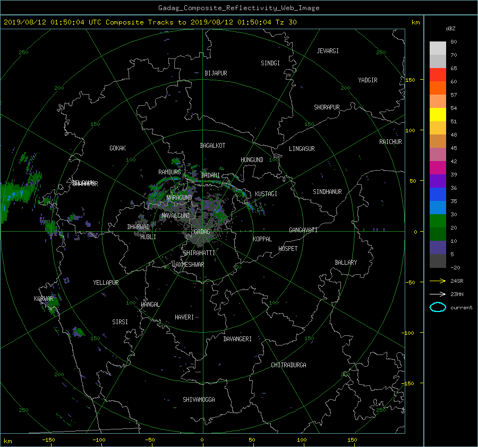Click the cyan current-track ellipse icon
The height and width of the screenshot is (447, 478).
pyautogui.click(x=438, y=307)
